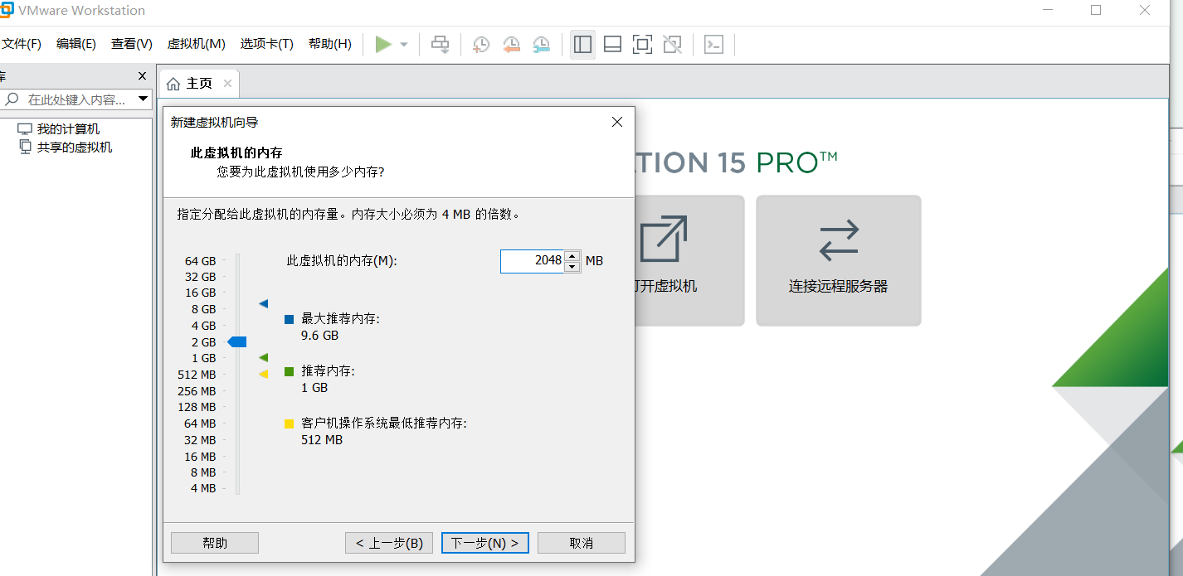The image size is (1183, 576).
Task: Click the green power-on play button
Action: (x=382, y=44)
